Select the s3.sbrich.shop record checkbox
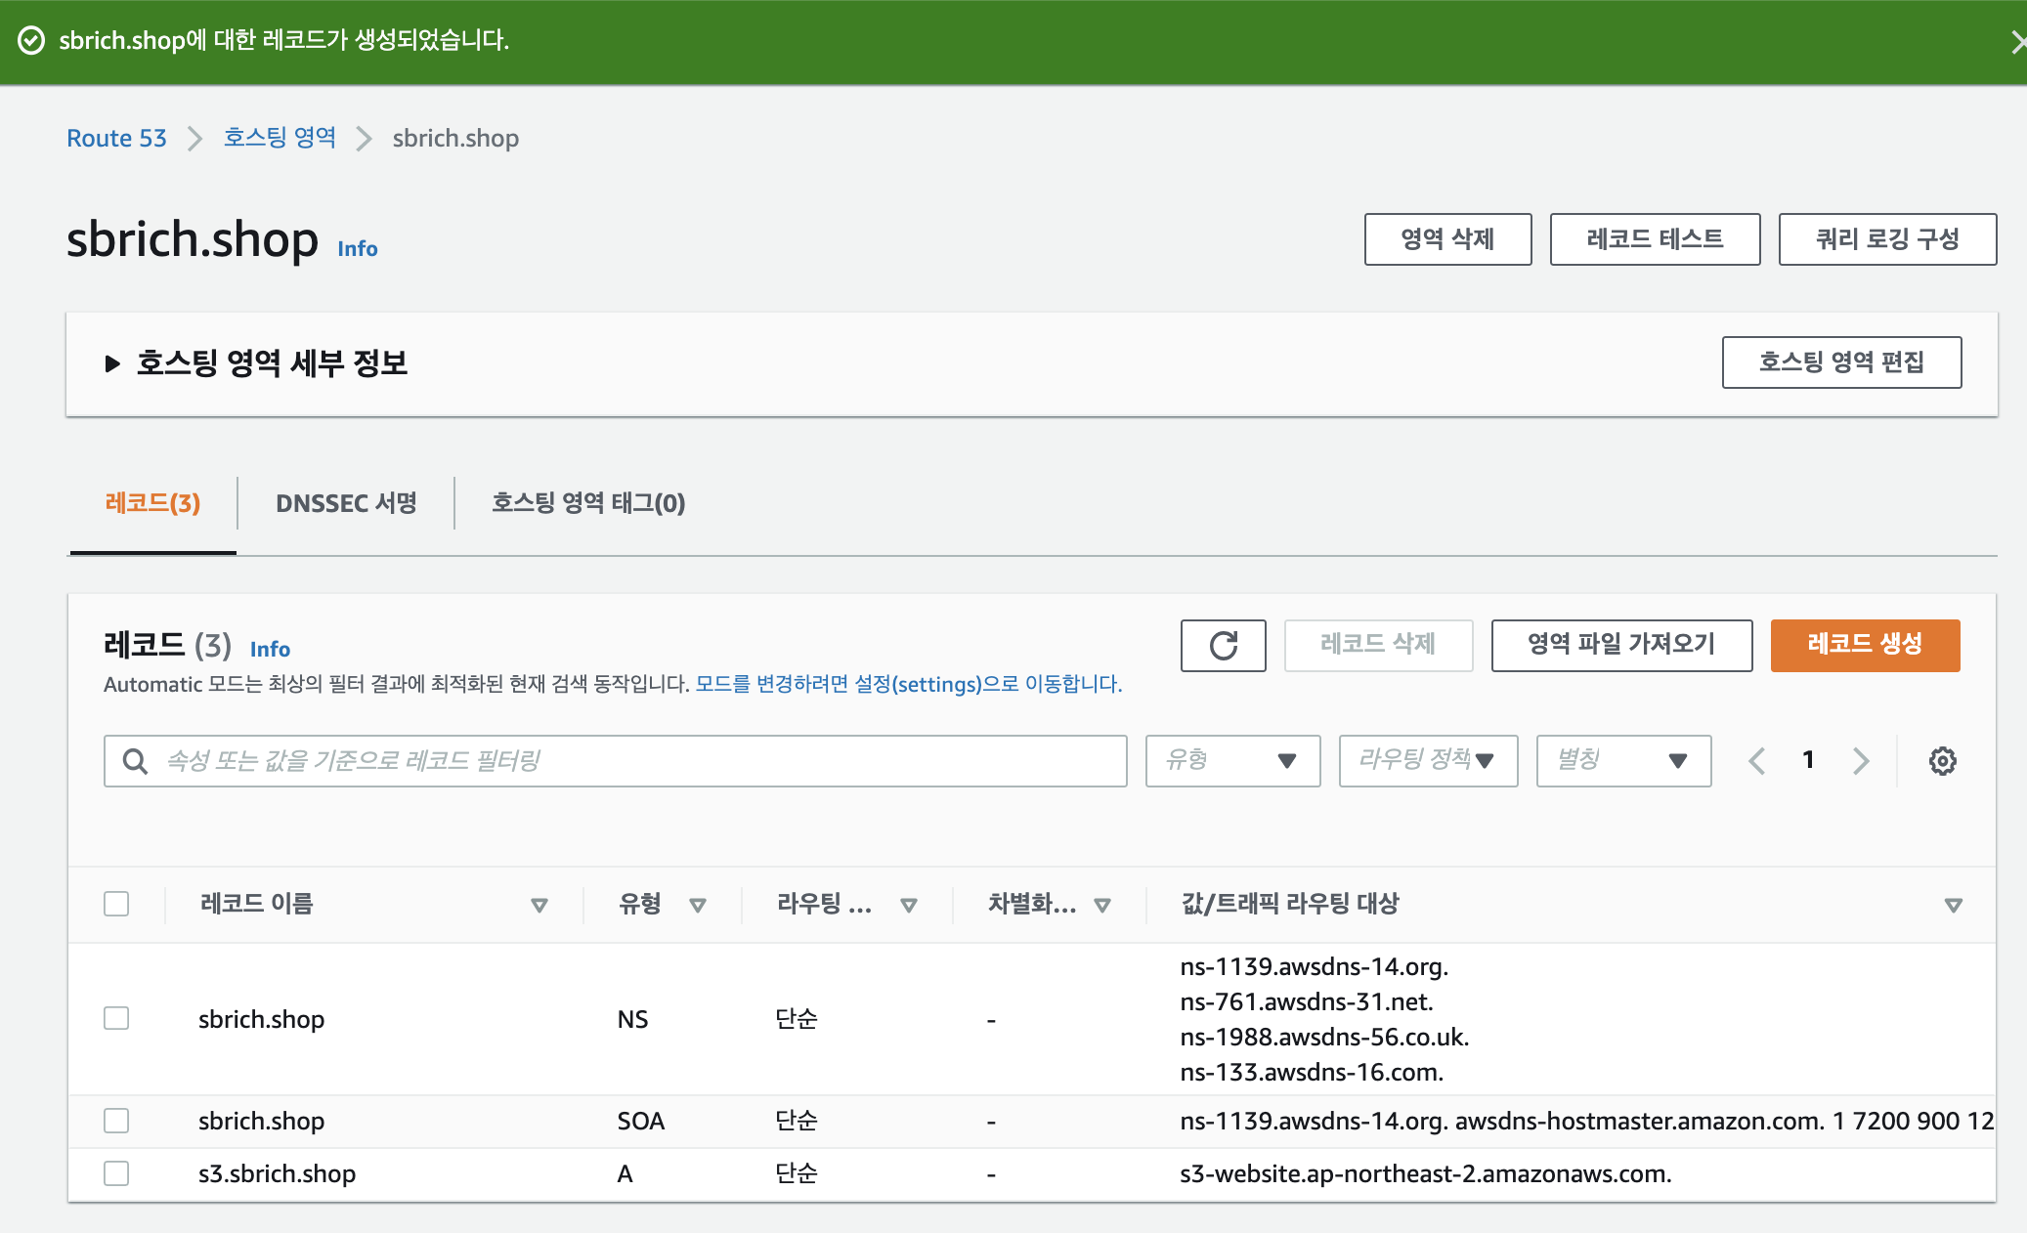The image size is (2027, 1233). pyautogui.click(x=116, y=1172)
